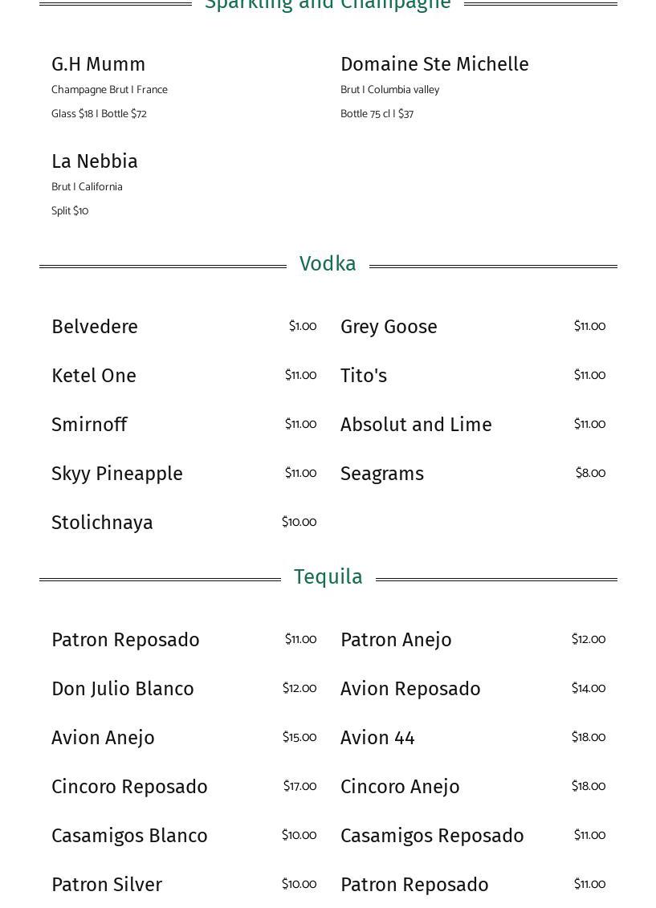Pick the Patron Silver item
The image size is (656, 908).
[107, 885]
